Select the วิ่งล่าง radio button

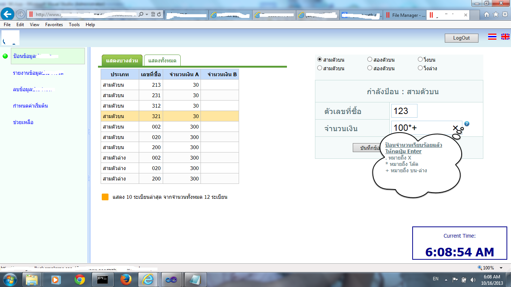pos(420,68)
